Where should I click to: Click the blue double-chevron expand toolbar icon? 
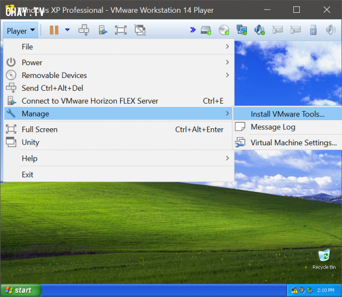193,30
